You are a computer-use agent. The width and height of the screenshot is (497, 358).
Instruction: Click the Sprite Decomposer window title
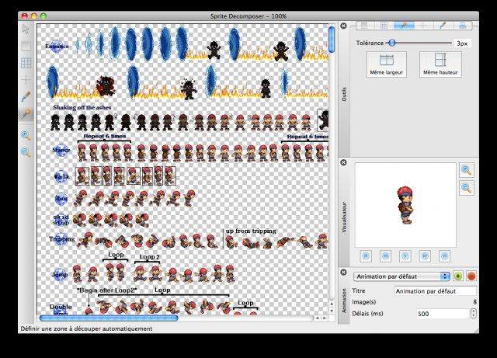point(248,16)
